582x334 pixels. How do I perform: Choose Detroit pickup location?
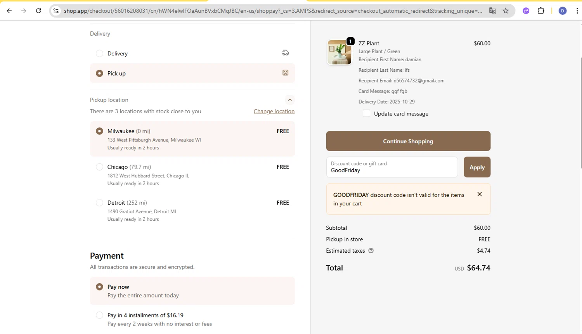(x=100, y=203)
